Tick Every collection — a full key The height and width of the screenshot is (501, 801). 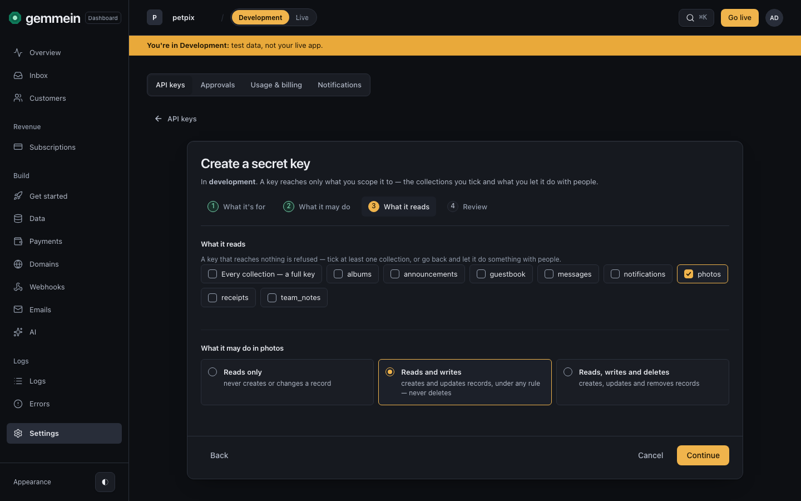(212, 274)
